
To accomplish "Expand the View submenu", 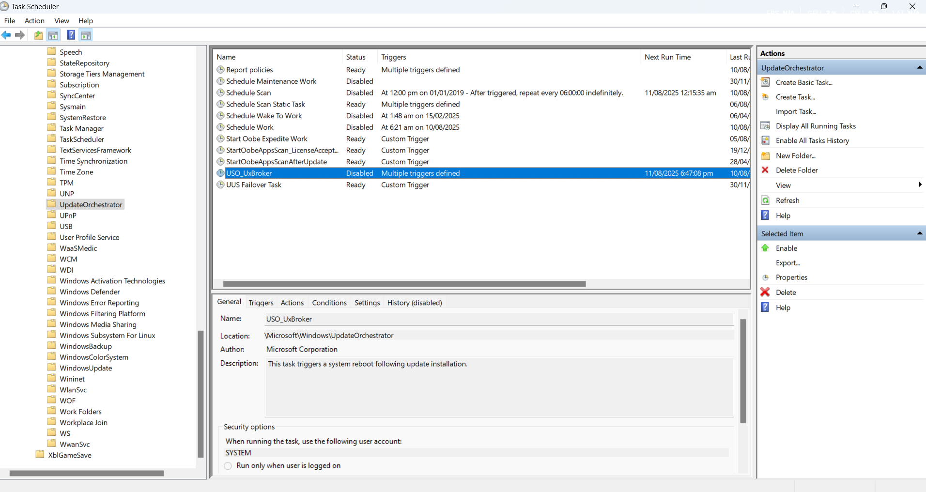I will 919,185.
